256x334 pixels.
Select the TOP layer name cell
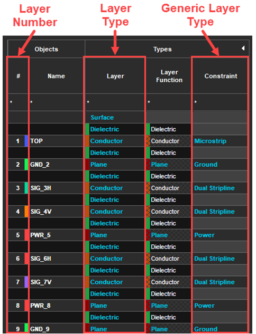click(x=56, y=141)
